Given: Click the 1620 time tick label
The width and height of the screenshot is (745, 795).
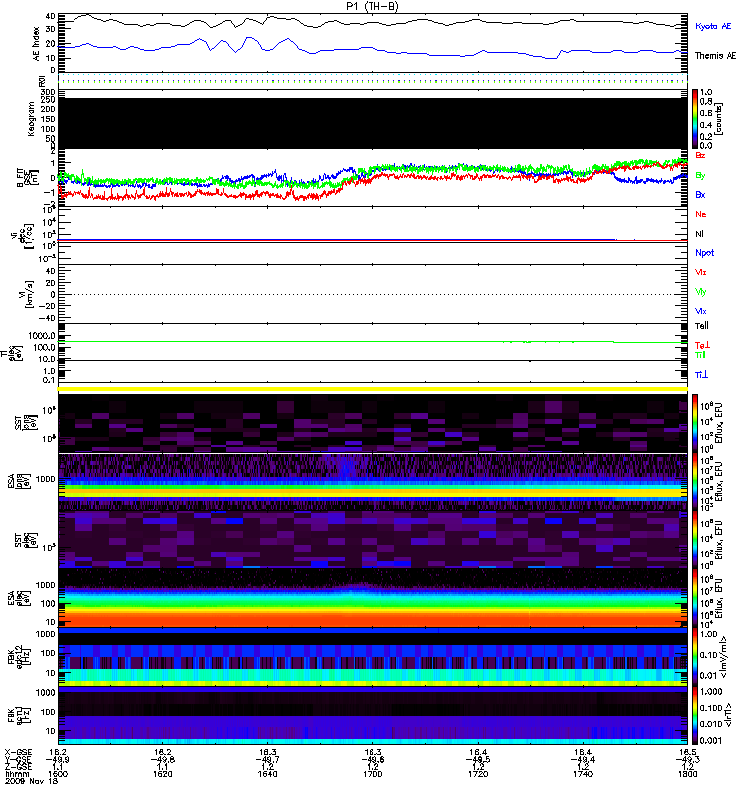Looking at the screenshot, I should [x=163, y=774].
